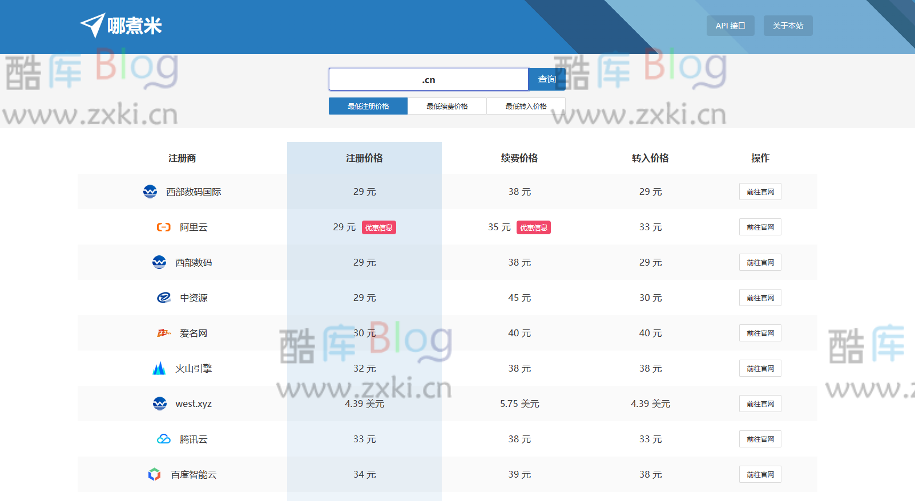This screenshot has height=501, width=915.
Task: Click the 阿里云 orange logo icon
Action: pyautogui.click(x=164, y=227)
